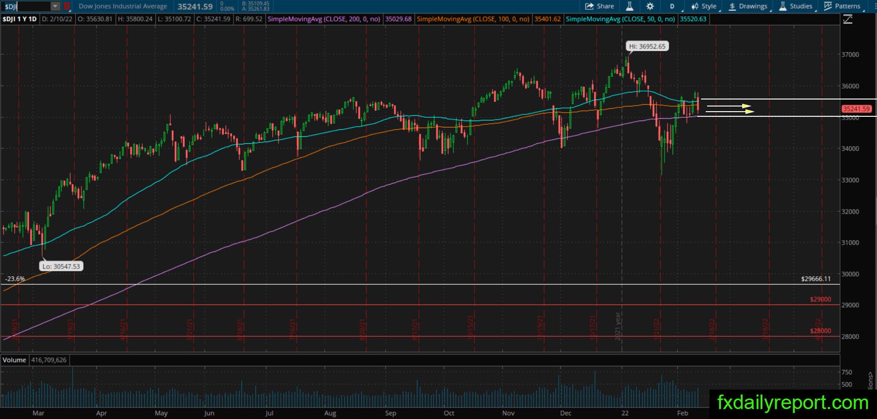
Task: Click the pattern icon on Patterns
Action: pyautogui.click(x=828, y=7)
